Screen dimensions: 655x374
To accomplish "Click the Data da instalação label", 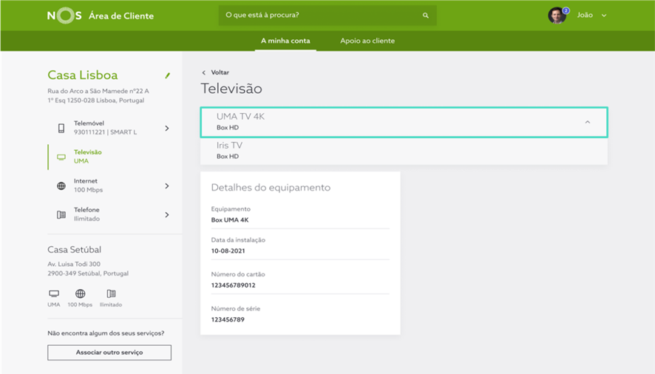I will tap(238, 240).
